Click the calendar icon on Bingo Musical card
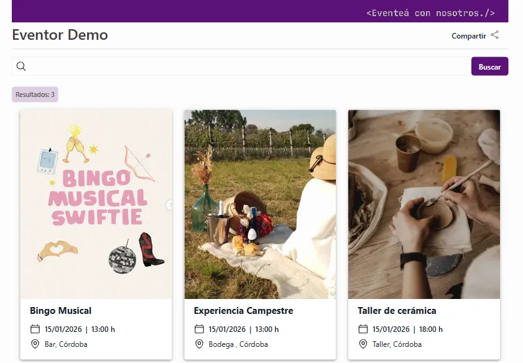Image resolution: width=523 pixels, height=363 pixels. click(x=35, y=329)
